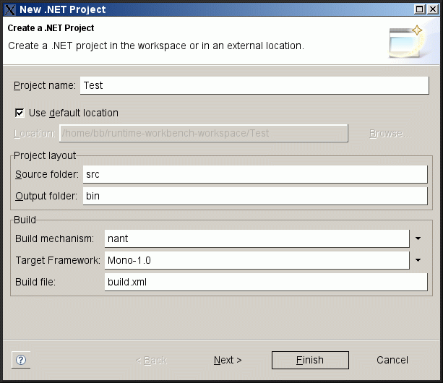Go to the next page with Next >
443x383 pixels.
(x=228, y=360)
